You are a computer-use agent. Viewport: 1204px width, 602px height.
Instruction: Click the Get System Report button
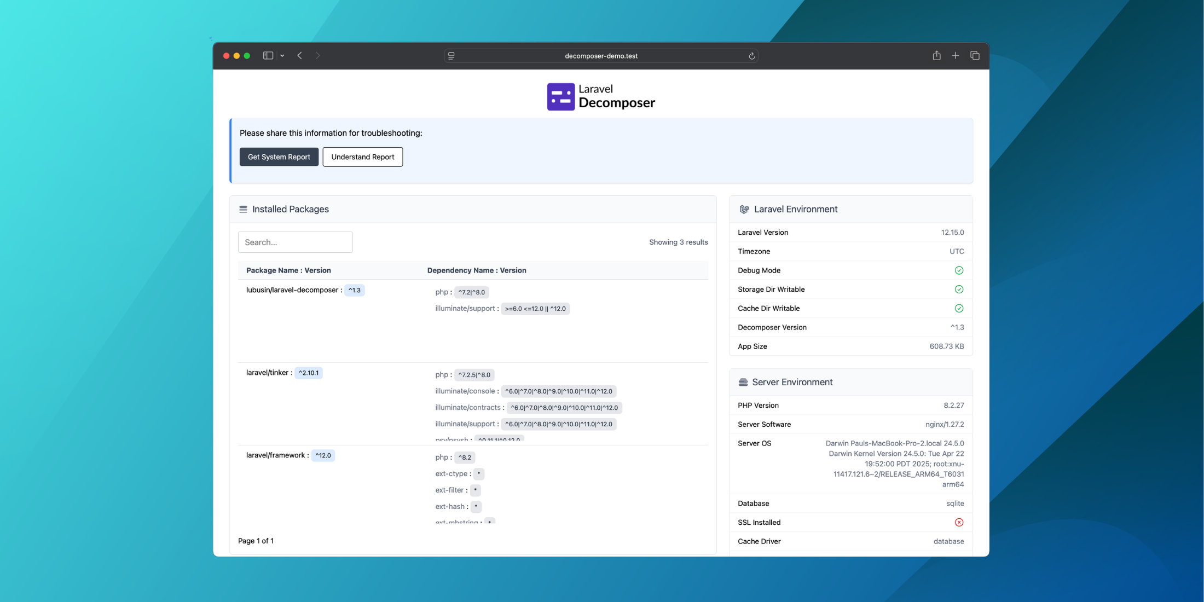[x=279, y=157]
